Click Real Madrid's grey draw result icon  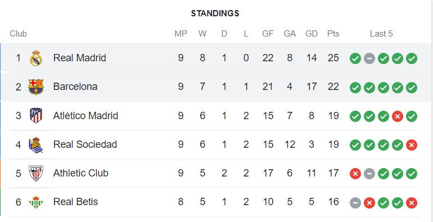tap(369, 58)
